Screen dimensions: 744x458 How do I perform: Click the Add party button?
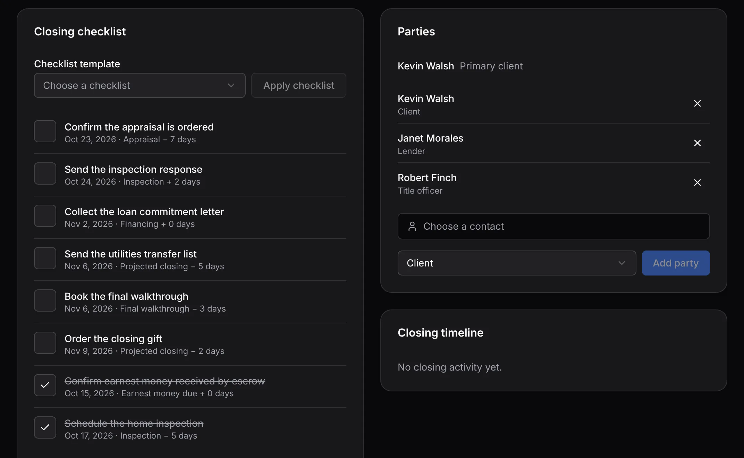coord(676,263)
